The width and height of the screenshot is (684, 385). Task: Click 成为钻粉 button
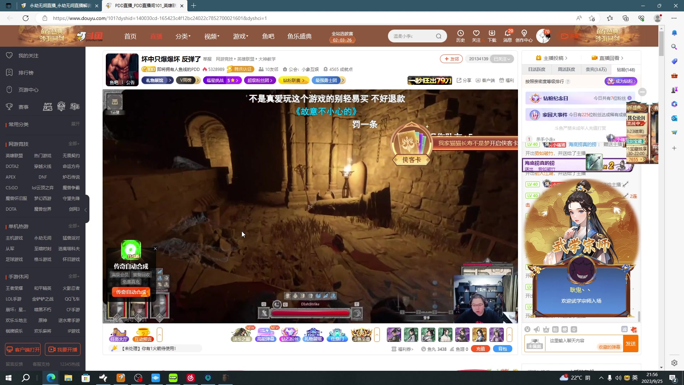click(x=621, y=81)
